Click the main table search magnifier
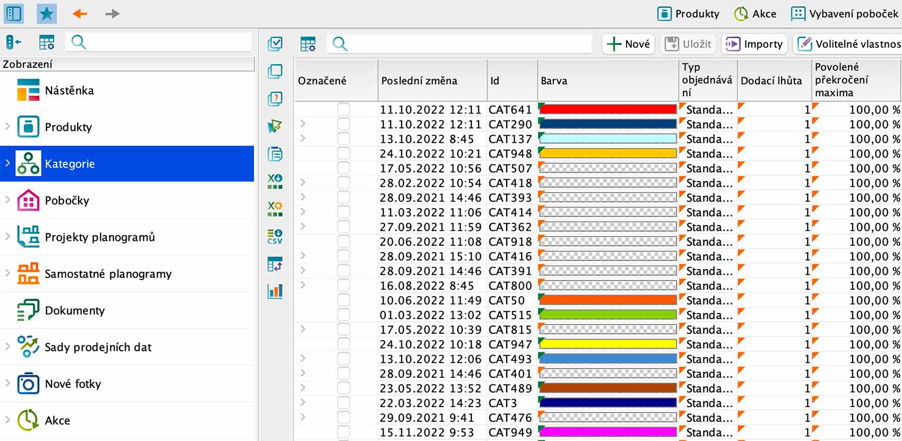 point(340,44)
